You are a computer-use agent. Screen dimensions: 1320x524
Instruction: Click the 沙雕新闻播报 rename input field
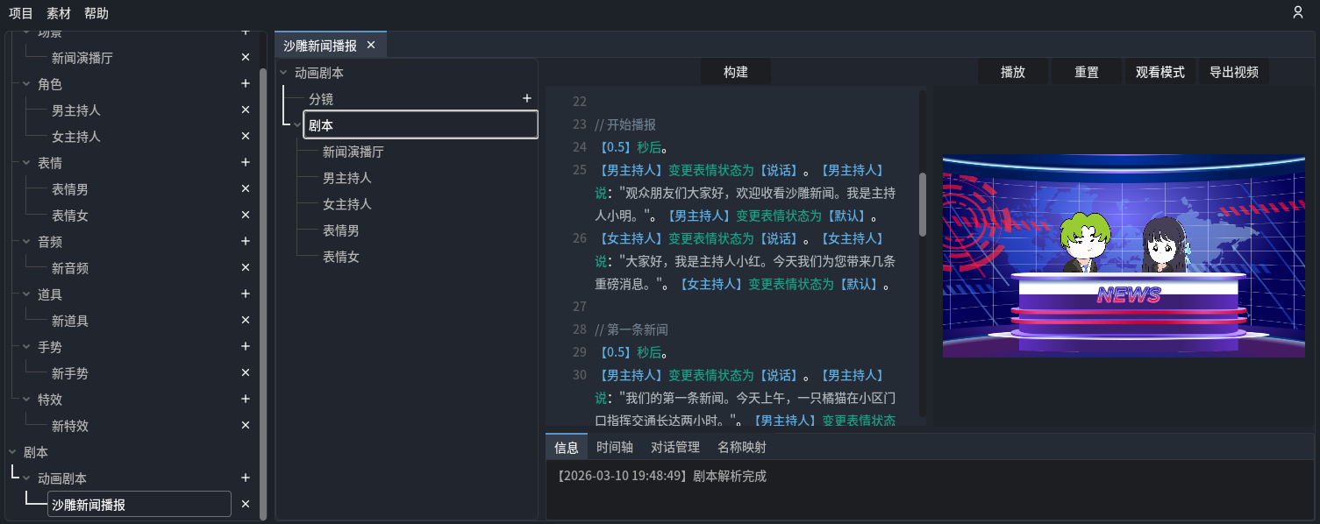click(x=139, y=504)
